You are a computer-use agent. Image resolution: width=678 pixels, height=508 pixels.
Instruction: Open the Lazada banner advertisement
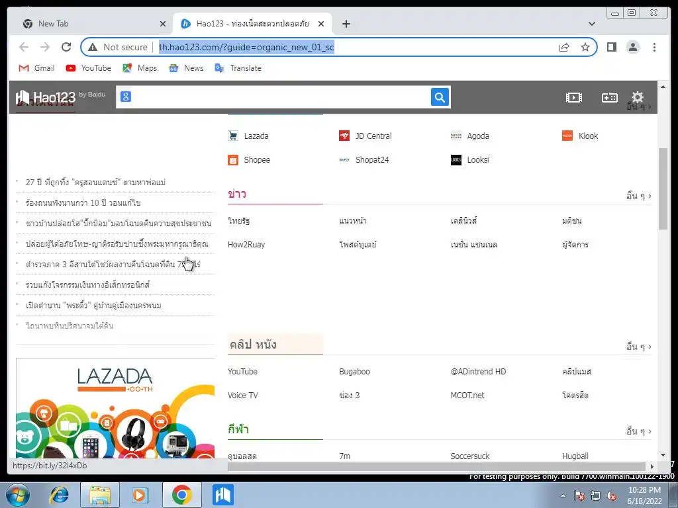coord(115,407)
